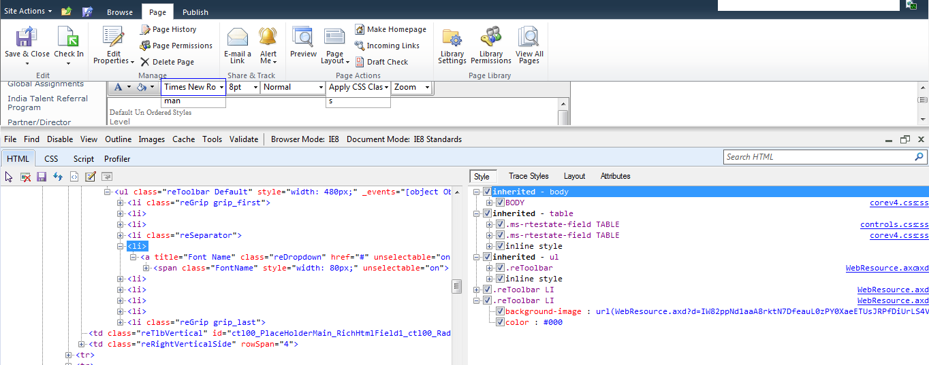The image size is (929, 365).
Task: Click the Preview page icon
Action: (302, 37)
